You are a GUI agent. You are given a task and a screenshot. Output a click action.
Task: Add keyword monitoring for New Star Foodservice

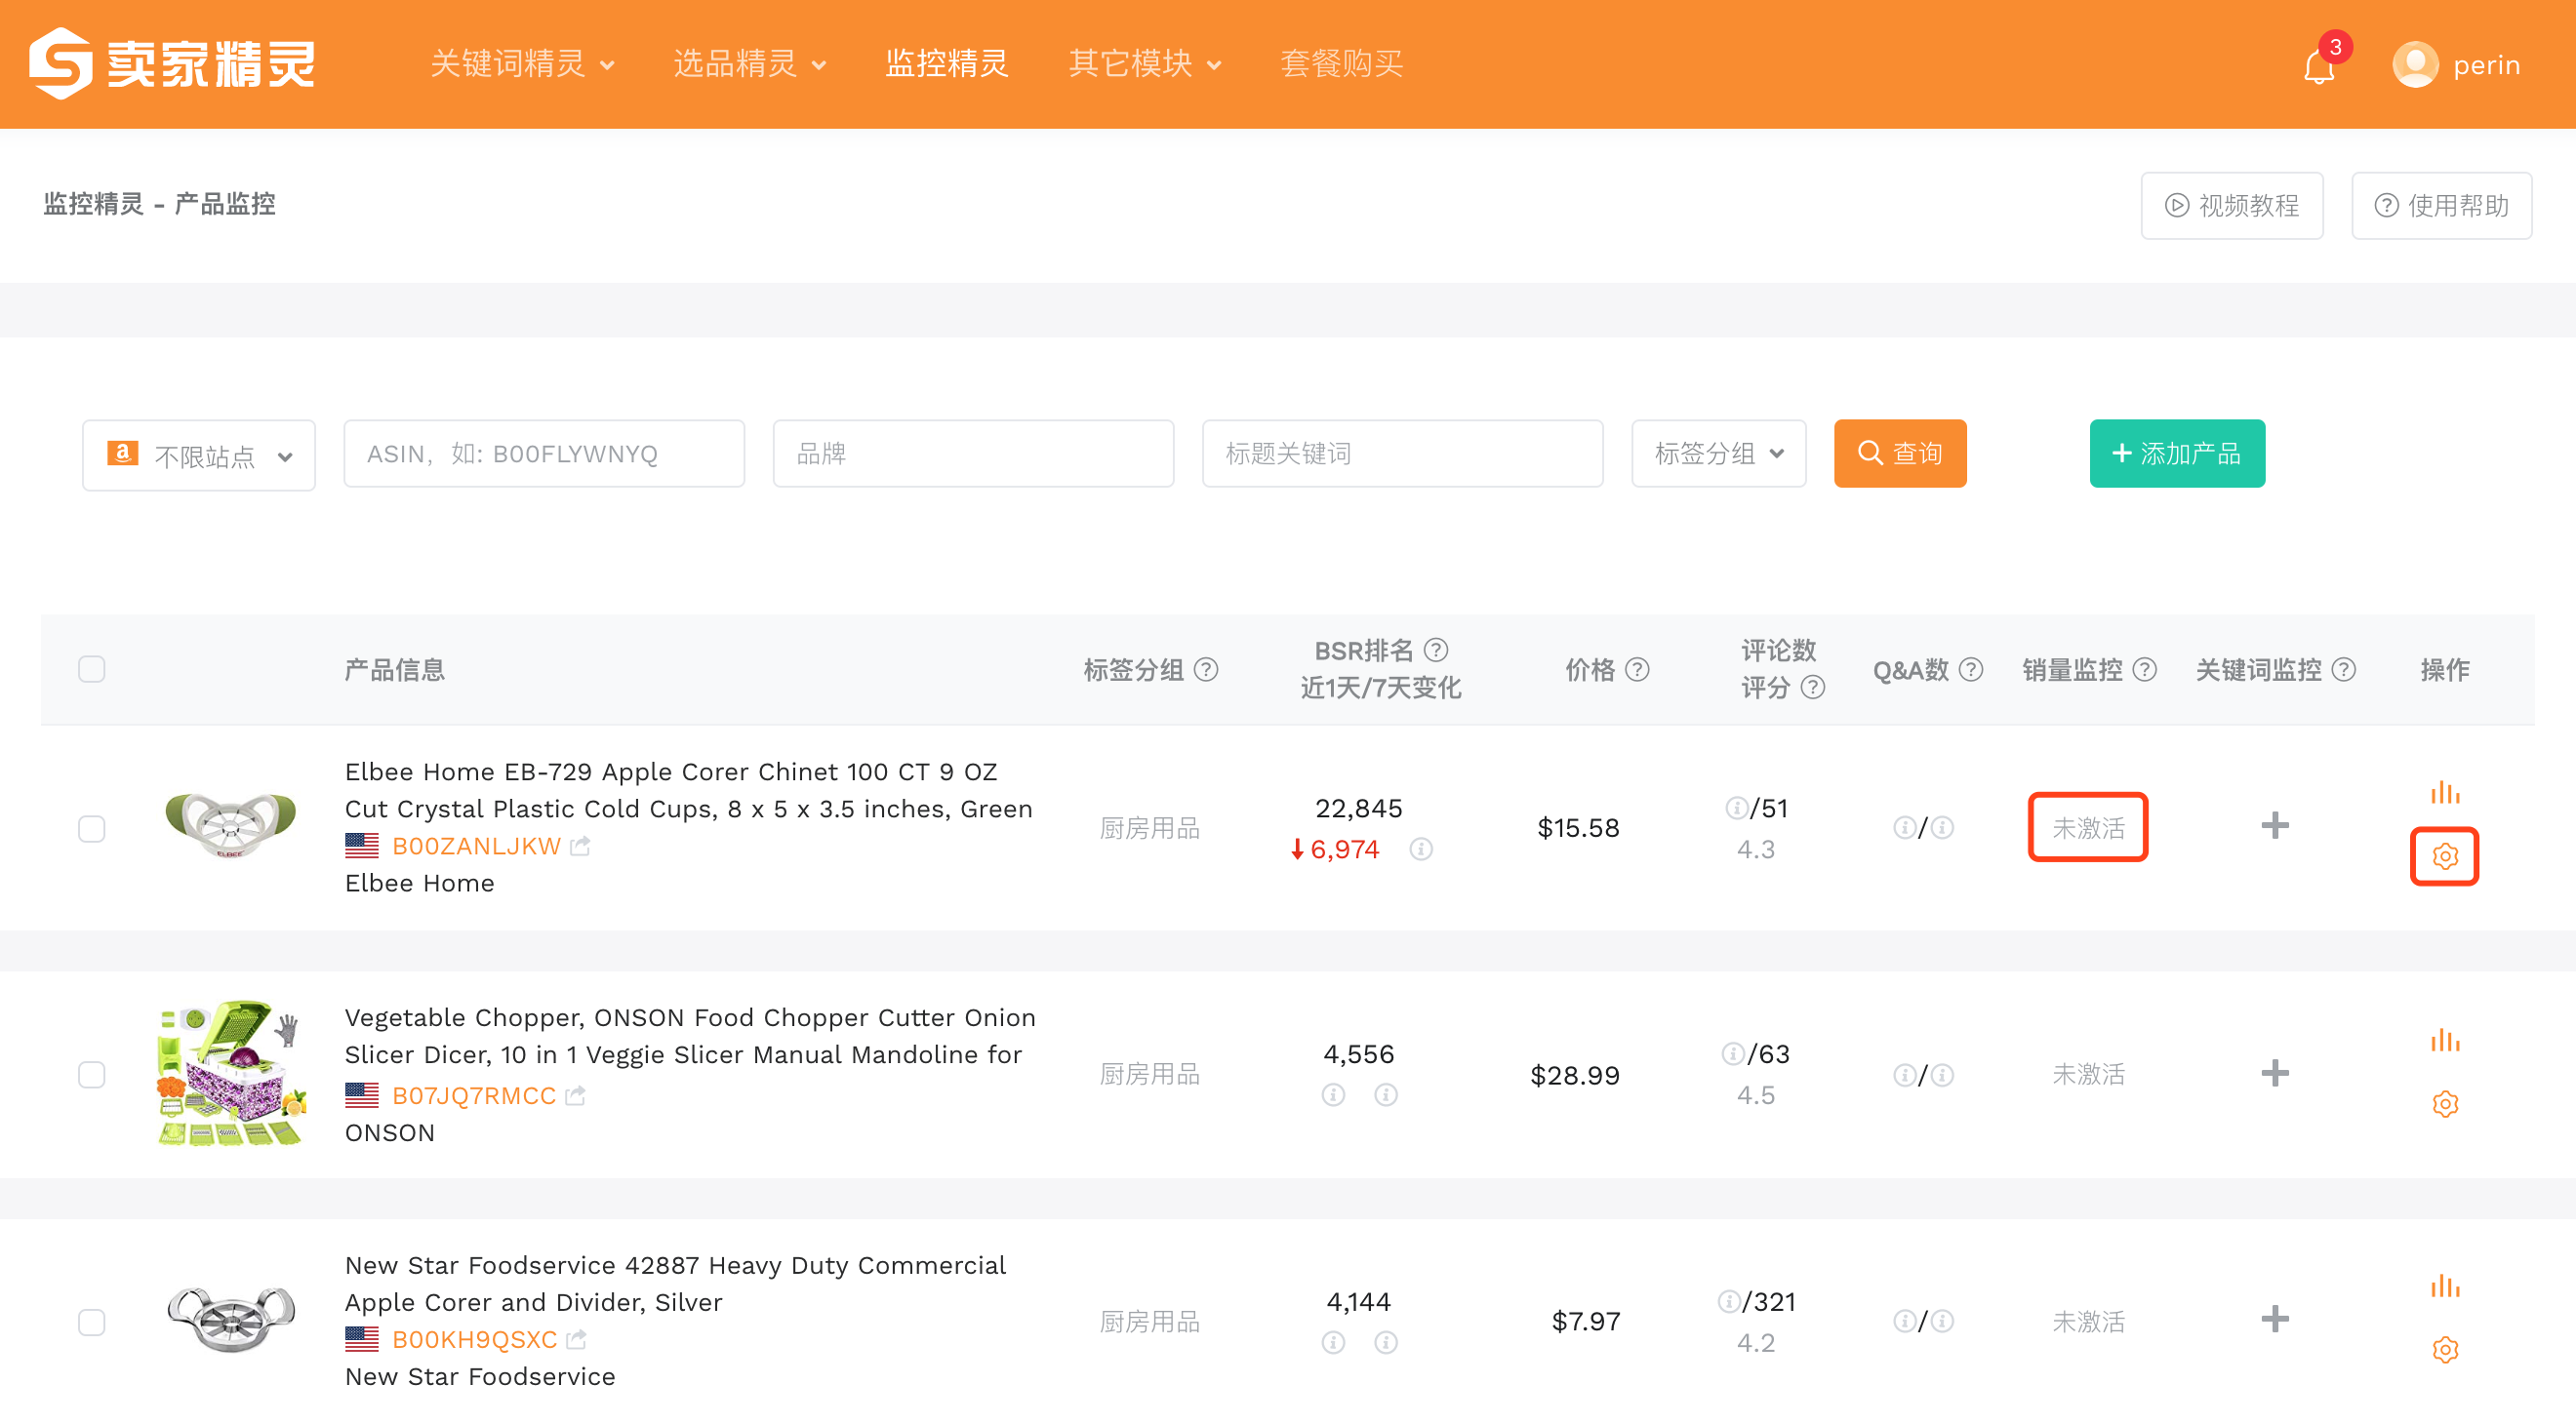pos(2275,1319)
